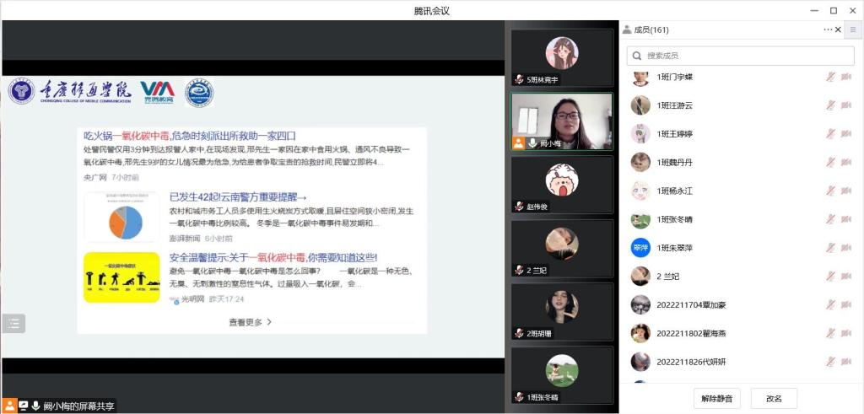Screen dimensions: 864x414
Task: Open the three-dots menu in members panel
Action: click(x=828, y=30)
